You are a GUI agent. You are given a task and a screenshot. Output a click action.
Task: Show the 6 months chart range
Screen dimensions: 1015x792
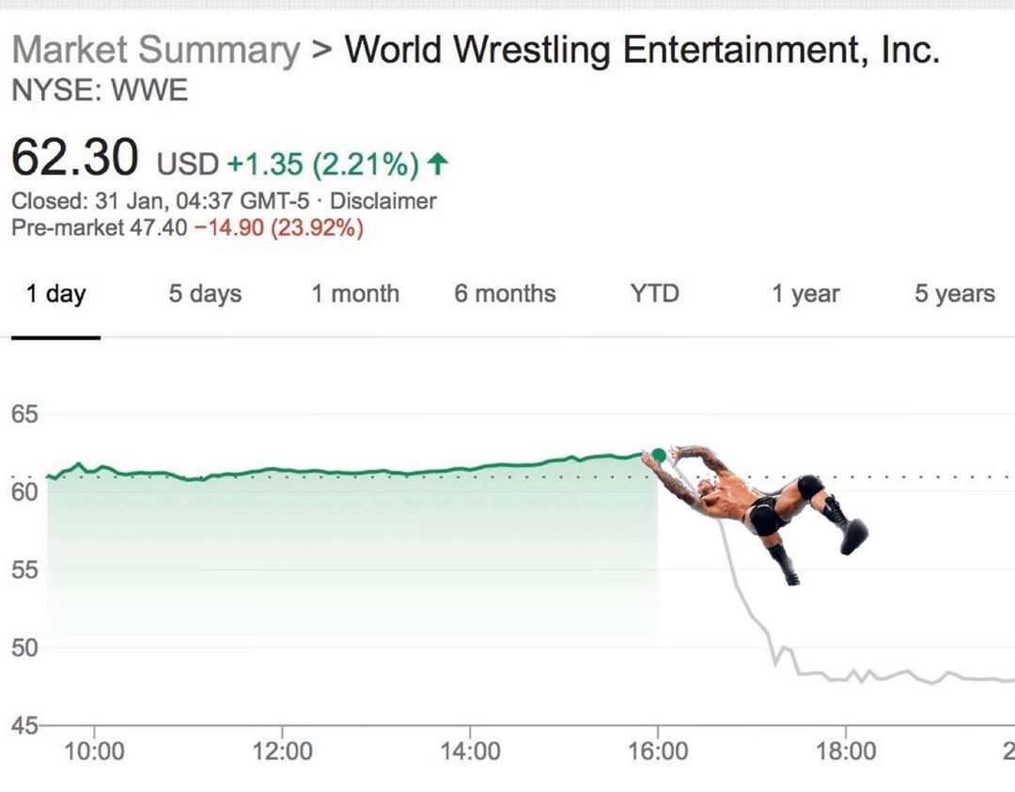505,294
